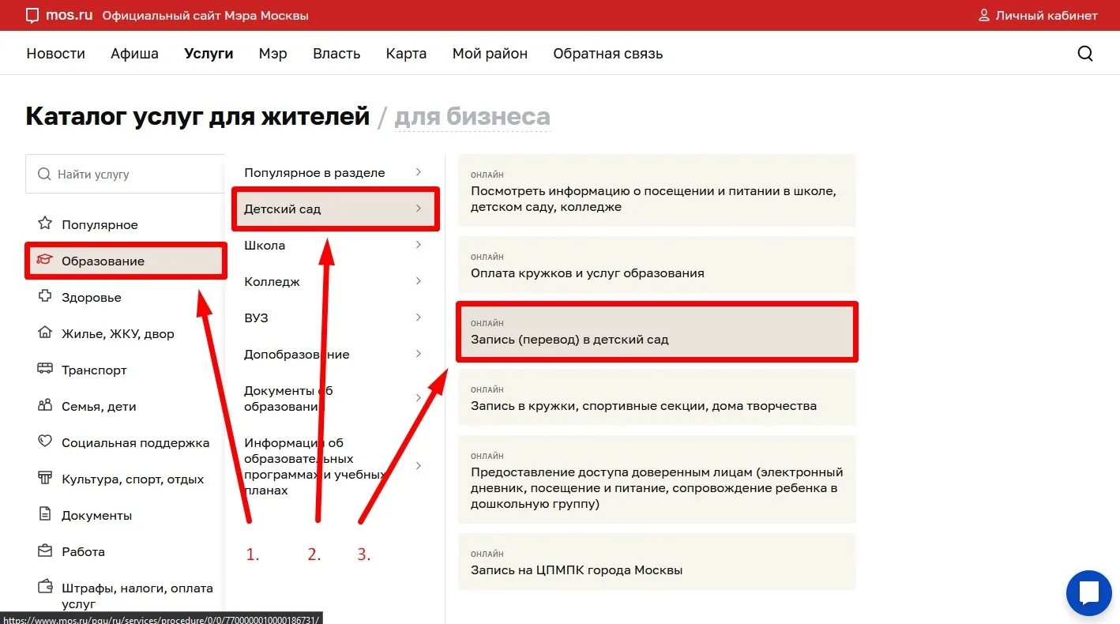The height and width of the screenshot is (624, 1120).
Task: Click the people icon for Семья, дети
Action: point(45,405)
